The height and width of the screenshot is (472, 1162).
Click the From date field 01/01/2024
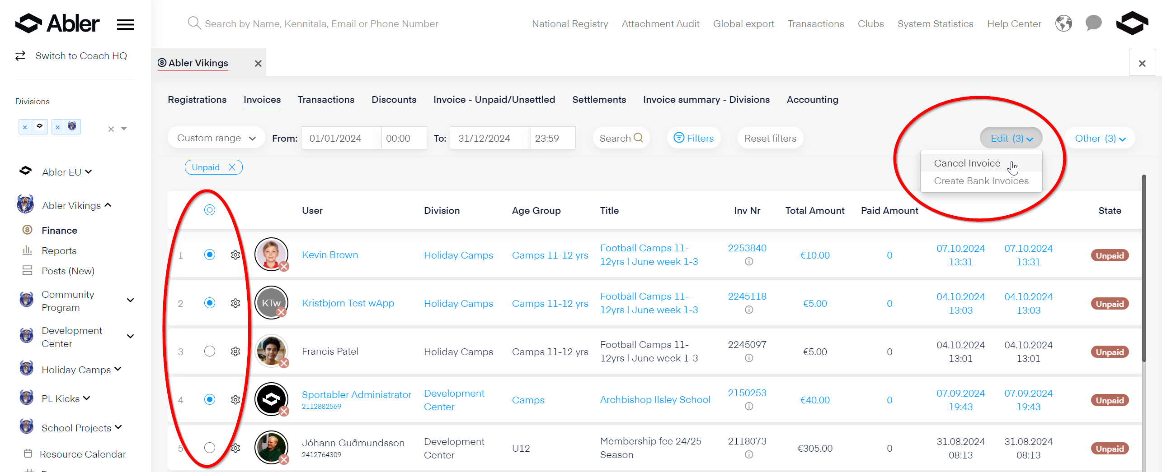[x=341, y=139]
